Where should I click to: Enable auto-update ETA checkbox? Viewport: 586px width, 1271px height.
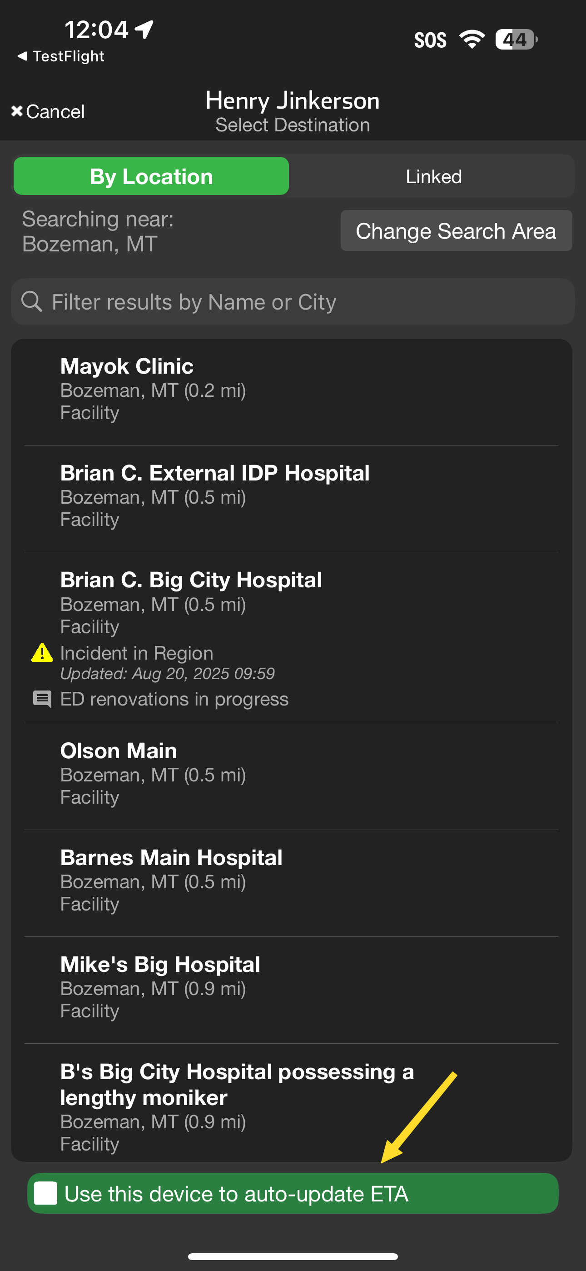[x=46, y=1194]
